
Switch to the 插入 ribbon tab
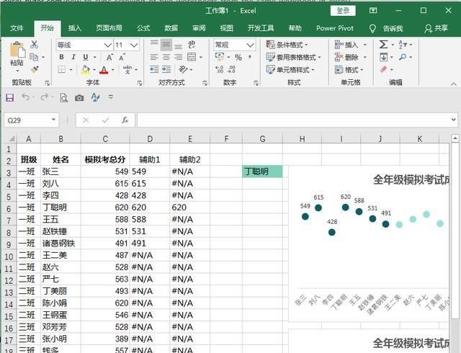pyautogui.click(x=75, y=28)
